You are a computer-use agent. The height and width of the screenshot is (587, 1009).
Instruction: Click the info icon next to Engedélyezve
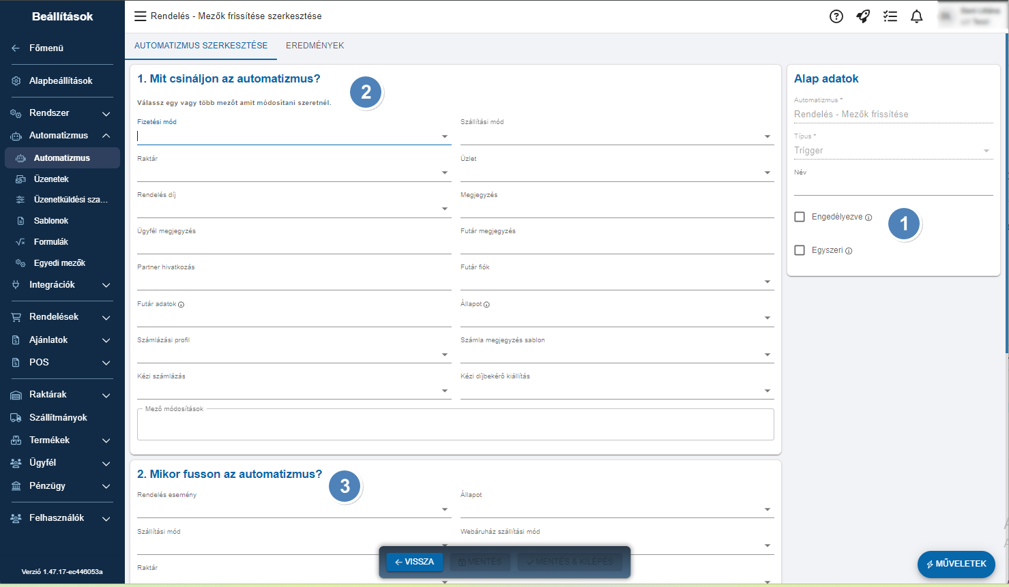coord(868,217)
